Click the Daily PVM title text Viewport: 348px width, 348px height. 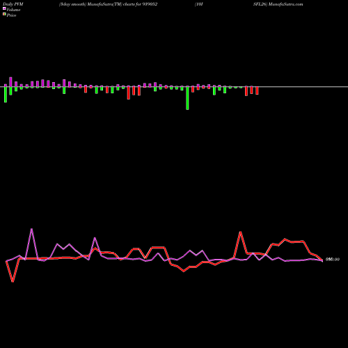tap(13, 4)
